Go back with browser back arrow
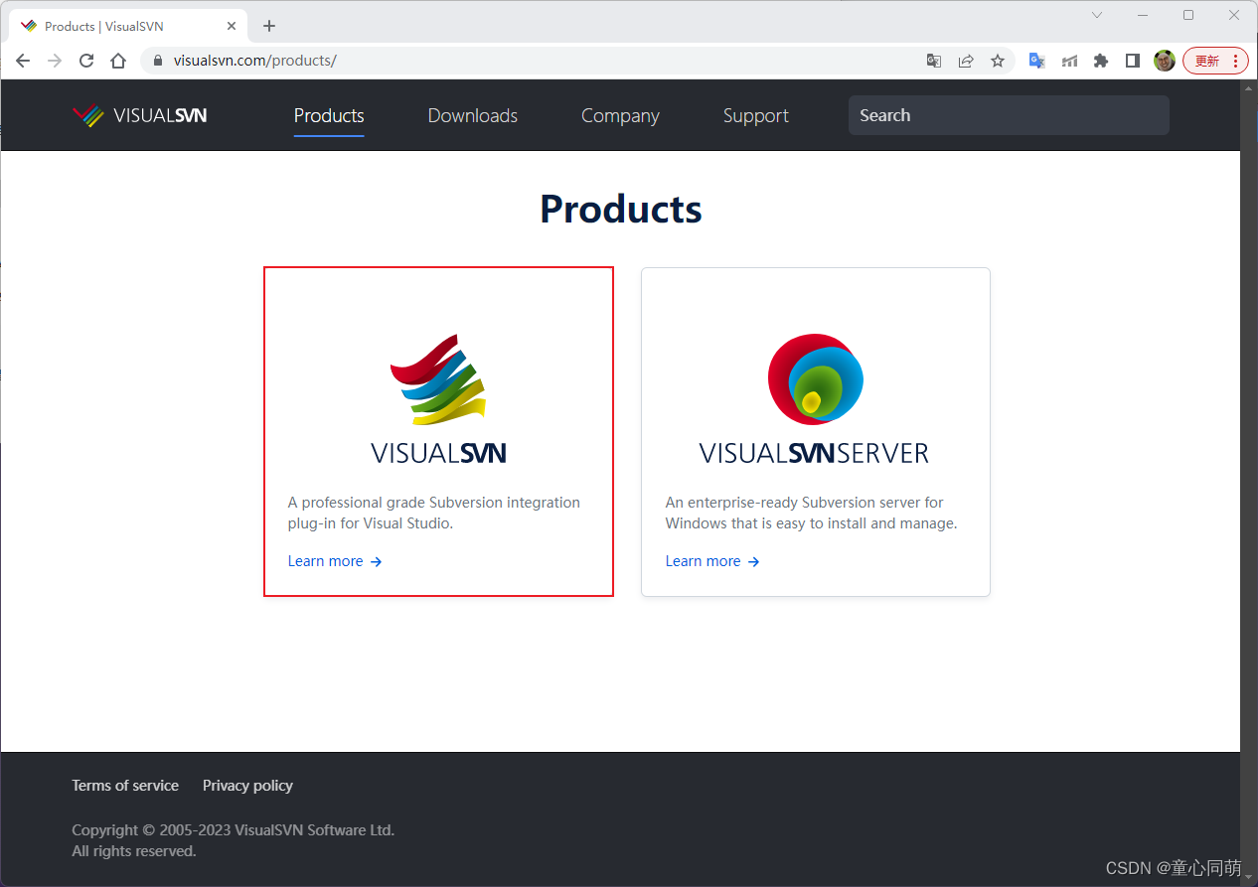1258x887 pixels. click(23, 61)
